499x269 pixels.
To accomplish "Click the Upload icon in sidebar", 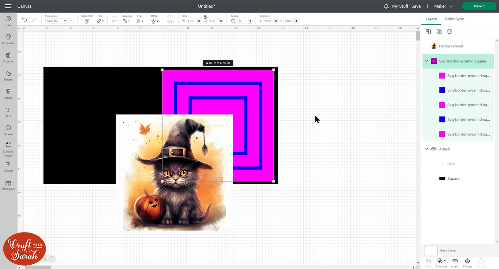I will 8,166.
